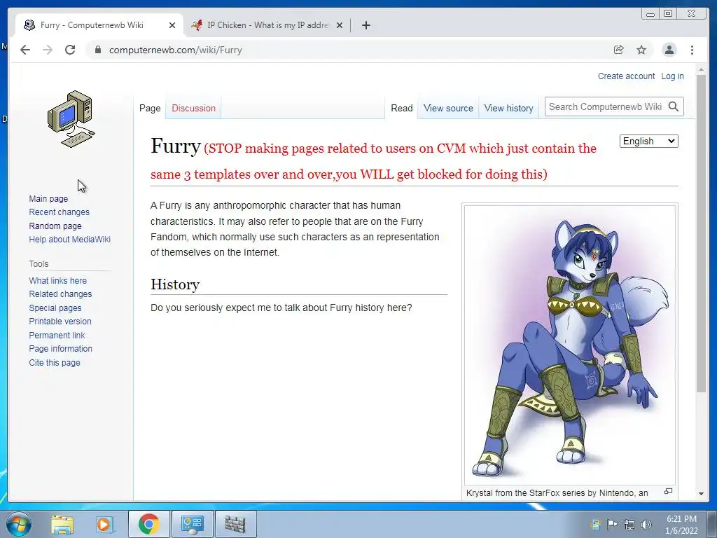Image resolution: width=717 pixels, height=538 pixels.
Task: Click the page vertical scrollbar thumb
Action: (x=701, y=233)
